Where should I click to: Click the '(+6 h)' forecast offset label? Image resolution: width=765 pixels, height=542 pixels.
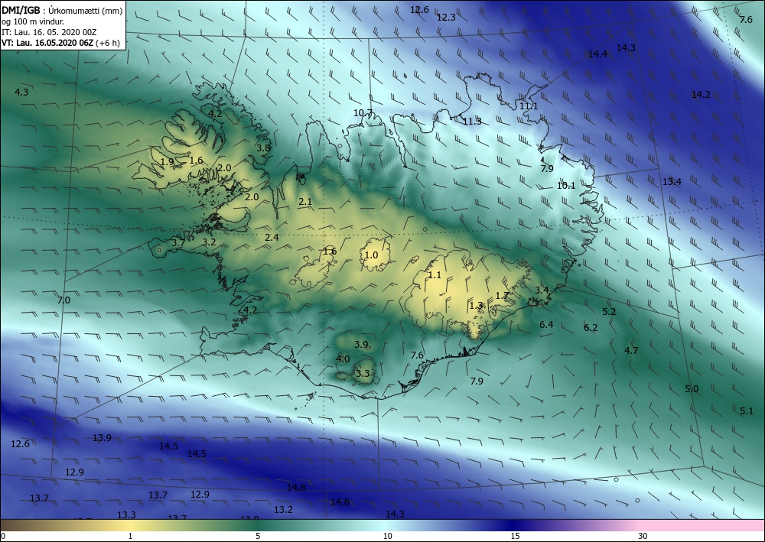[108, 43]
